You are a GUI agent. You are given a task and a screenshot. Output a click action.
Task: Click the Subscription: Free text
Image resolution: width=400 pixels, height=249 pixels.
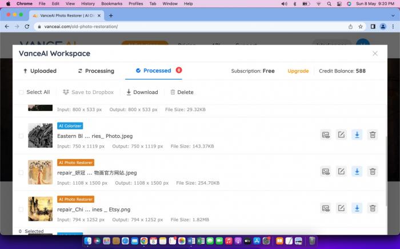(253, 71)
